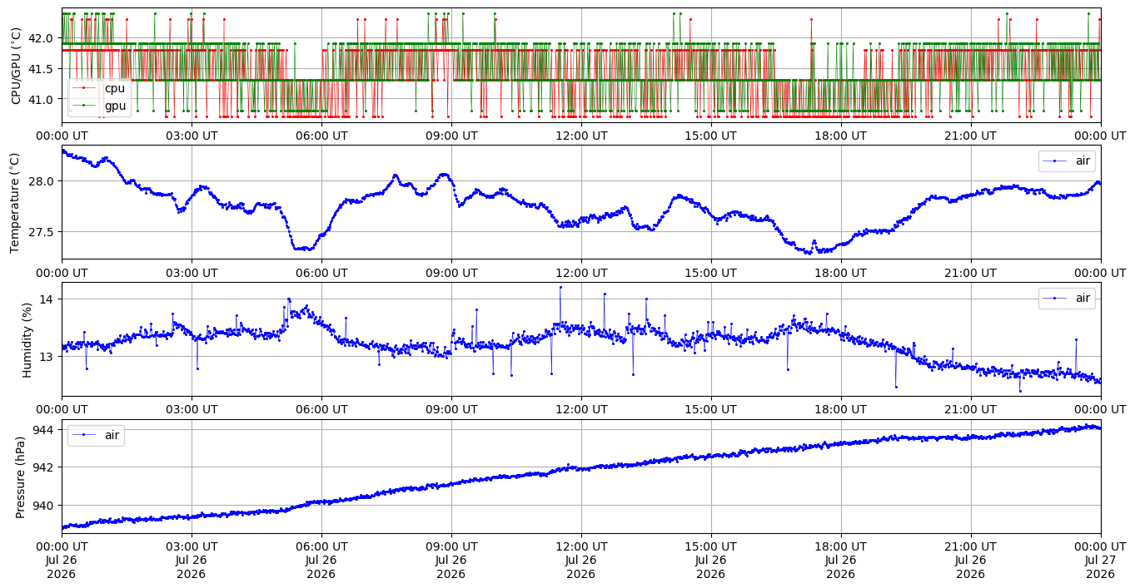
Task: Click the 12:00 UT Jul 26 tick label
Action: 580,560
